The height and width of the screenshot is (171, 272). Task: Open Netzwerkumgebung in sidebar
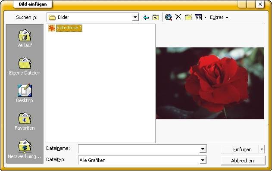point(25,149)
